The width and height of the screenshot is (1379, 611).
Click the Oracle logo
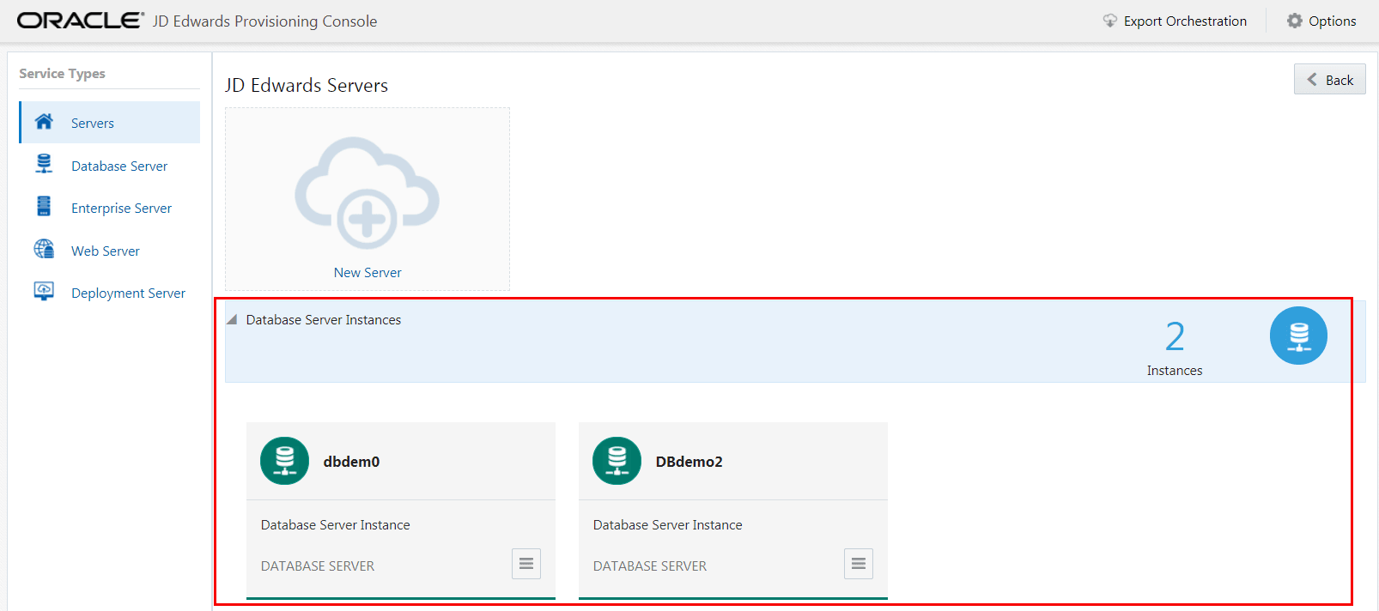coord(81,21)
